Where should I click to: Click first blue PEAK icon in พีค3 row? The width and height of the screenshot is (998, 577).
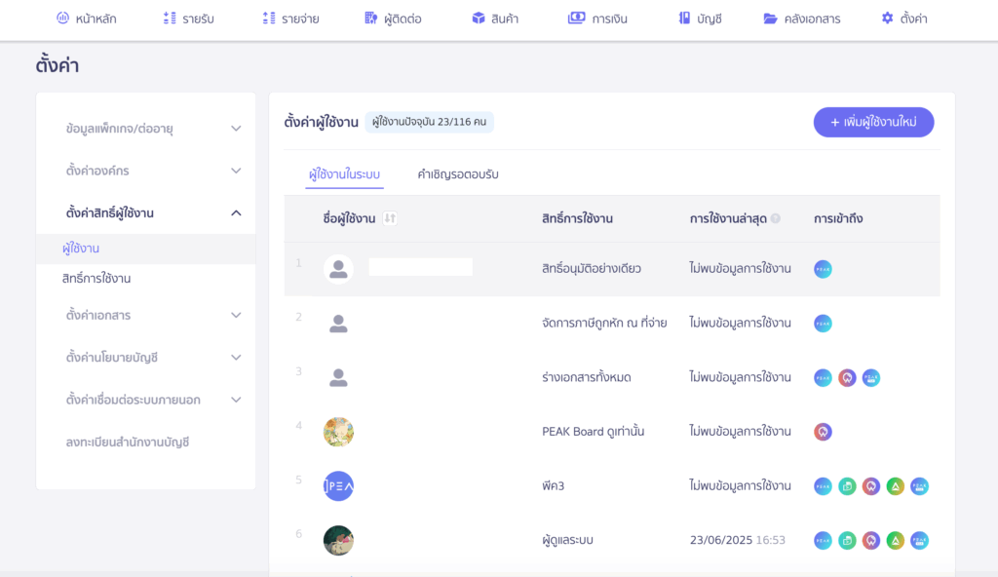point(823,486)
